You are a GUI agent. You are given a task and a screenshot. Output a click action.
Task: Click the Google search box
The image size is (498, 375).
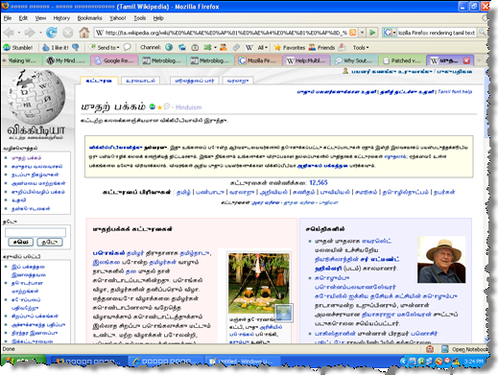coord(437,33)
